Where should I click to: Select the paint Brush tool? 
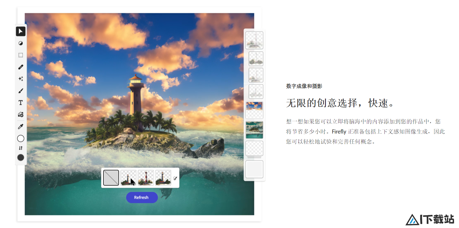(x=21, y=91)
